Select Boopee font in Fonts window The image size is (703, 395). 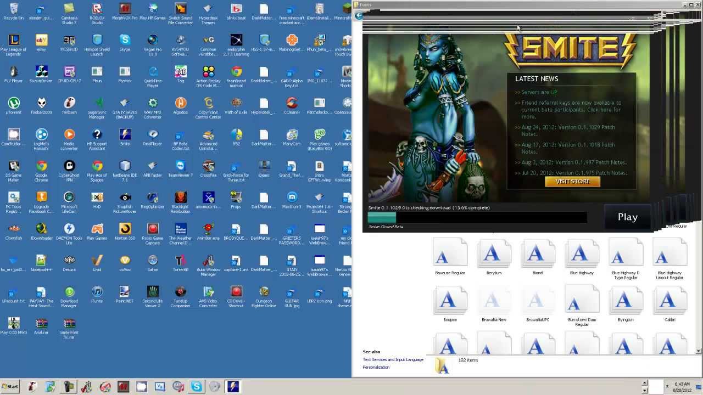(450, 304)
